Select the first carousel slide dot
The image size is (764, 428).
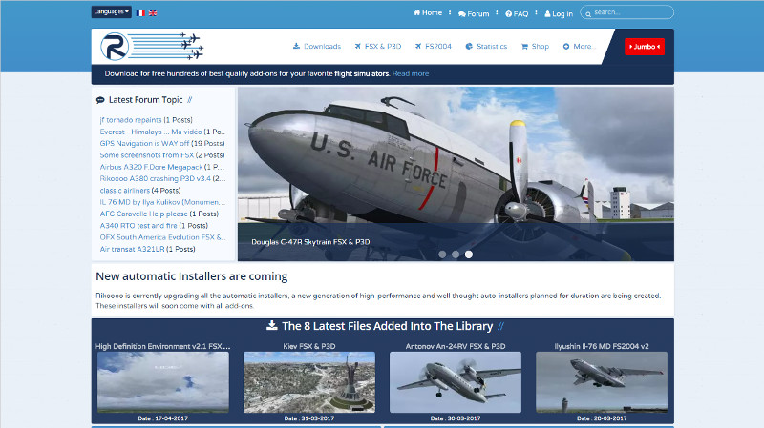click(x=442, y=255)
